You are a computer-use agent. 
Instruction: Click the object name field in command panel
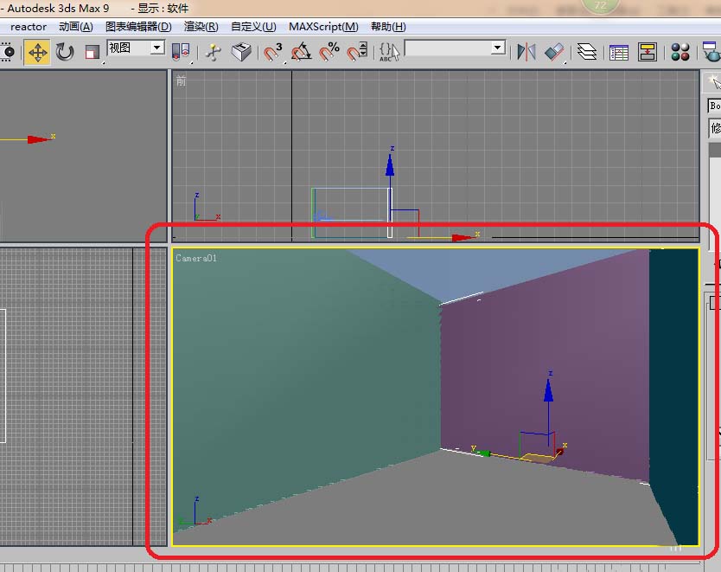pos(714,106)
